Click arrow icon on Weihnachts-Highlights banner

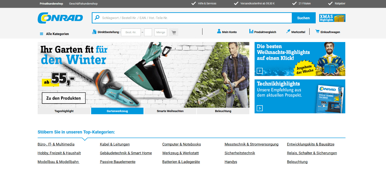pos(260,71)
